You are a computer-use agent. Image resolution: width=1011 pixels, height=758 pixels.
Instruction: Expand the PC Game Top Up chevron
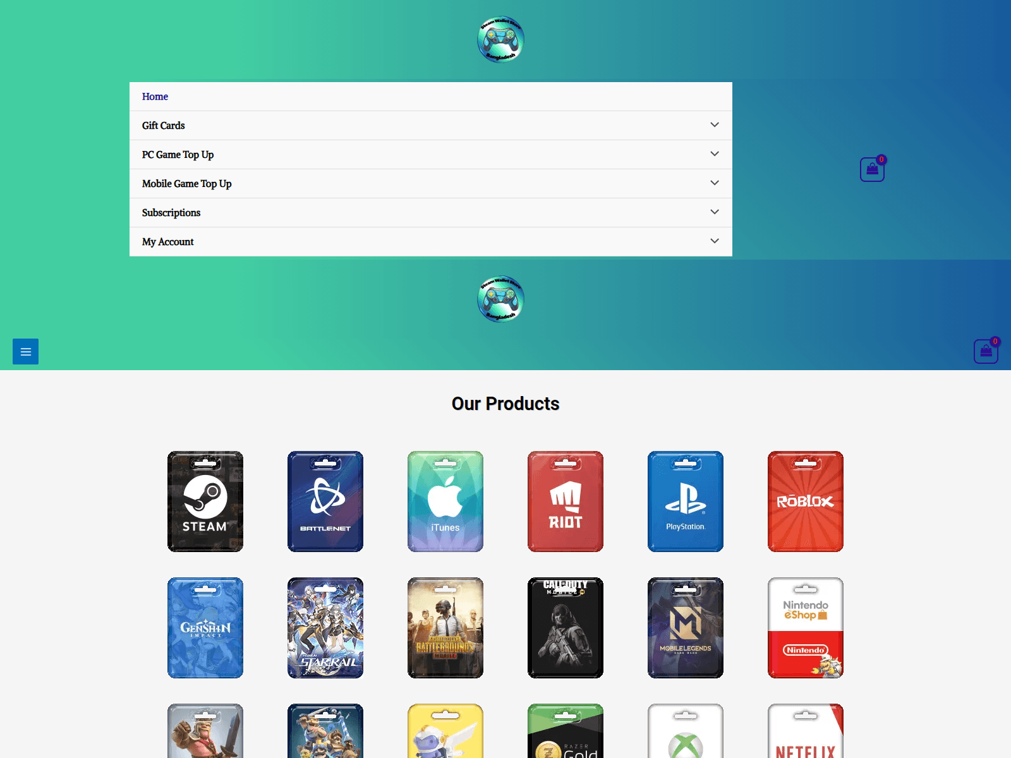pos(715,154)
